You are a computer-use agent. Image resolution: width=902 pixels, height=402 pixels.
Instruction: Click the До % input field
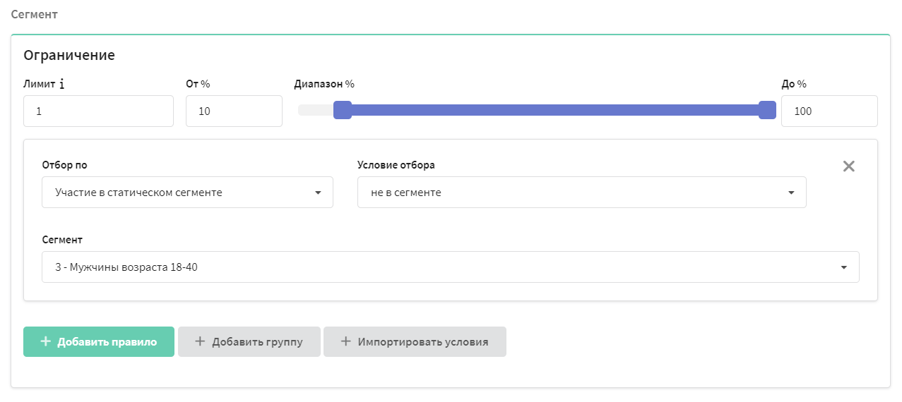(829, 111)
